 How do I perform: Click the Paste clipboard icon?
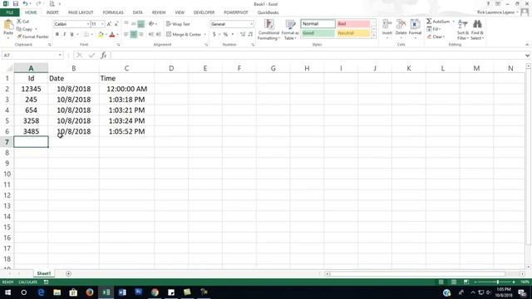(x=8, y=25)
